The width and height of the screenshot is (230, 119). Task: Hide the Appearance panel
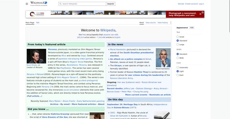pos(192,28)
